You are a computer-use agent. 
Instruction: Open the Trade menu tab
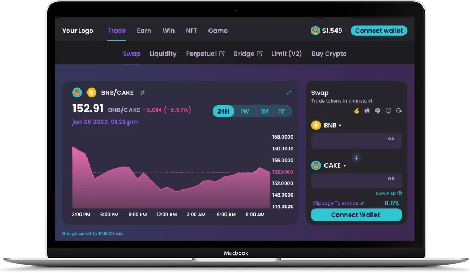coord(117,31)
